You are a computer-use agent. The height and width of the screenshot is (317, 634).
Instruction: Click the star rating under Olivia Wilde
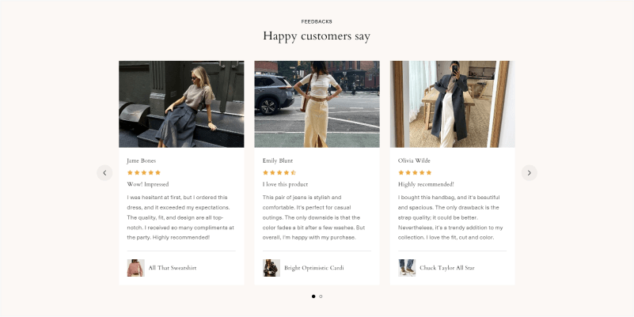416,172
